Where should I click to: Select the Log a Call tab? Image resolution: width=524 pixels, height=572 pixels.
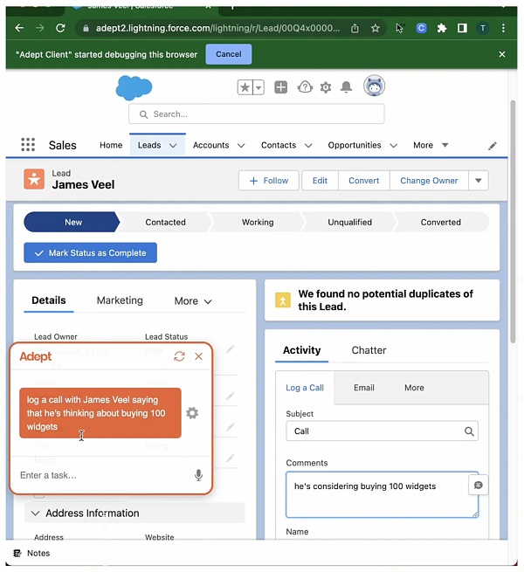click(x=305, y=388)
